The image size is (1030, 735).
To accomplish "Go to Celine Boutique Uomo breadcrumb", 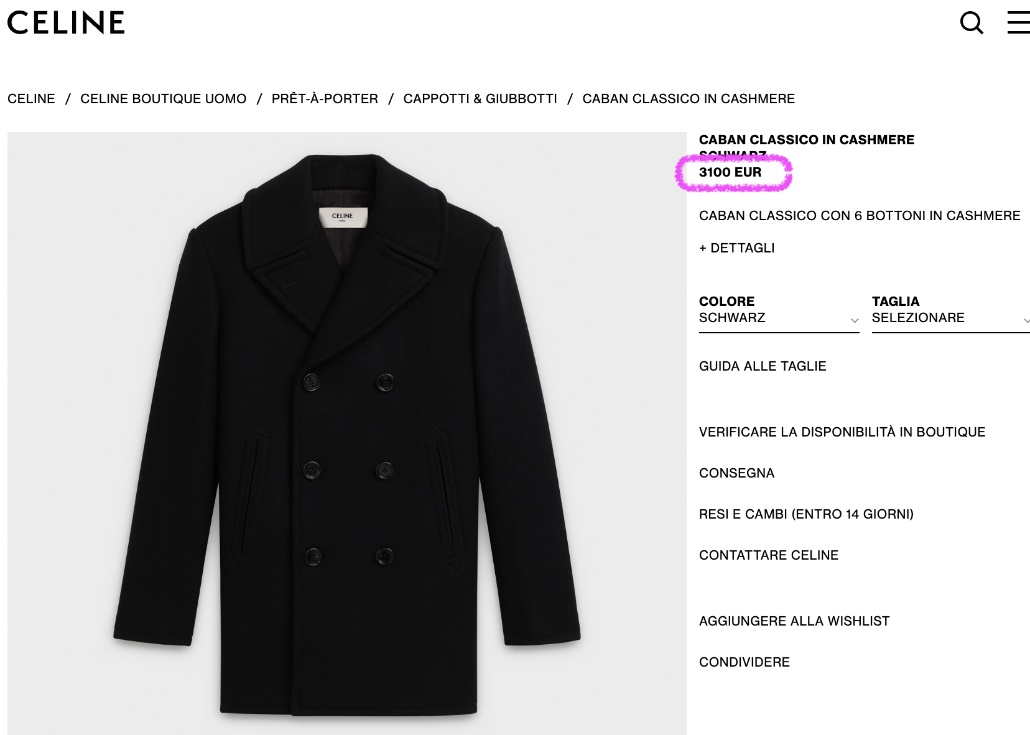I will [x=163, y=99].
